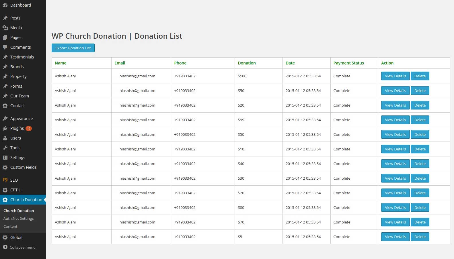Click the Contact gear icon
Screen dimensions: 454x259
[x=5, y=106]
